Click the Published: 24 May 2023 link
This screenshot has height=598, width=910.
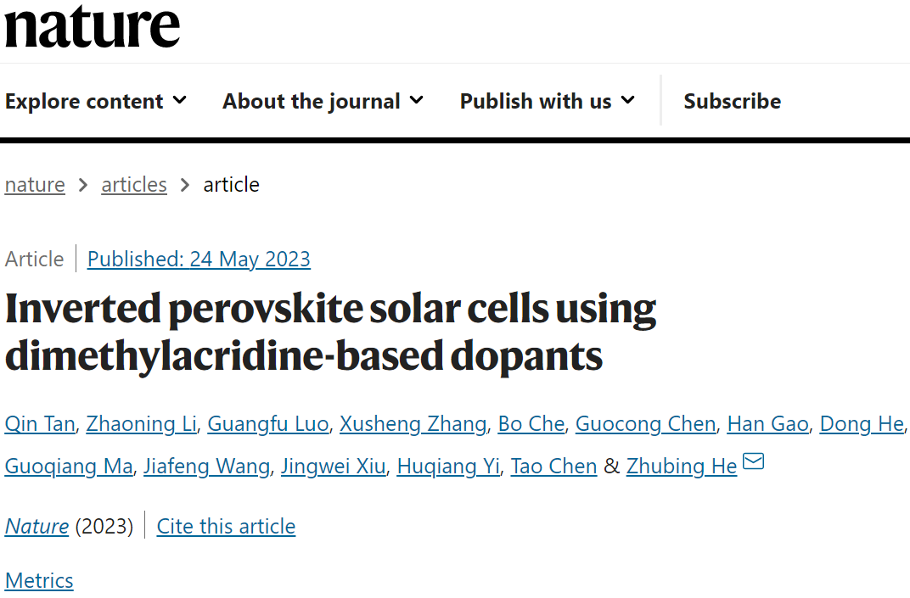tap(199, 259)
